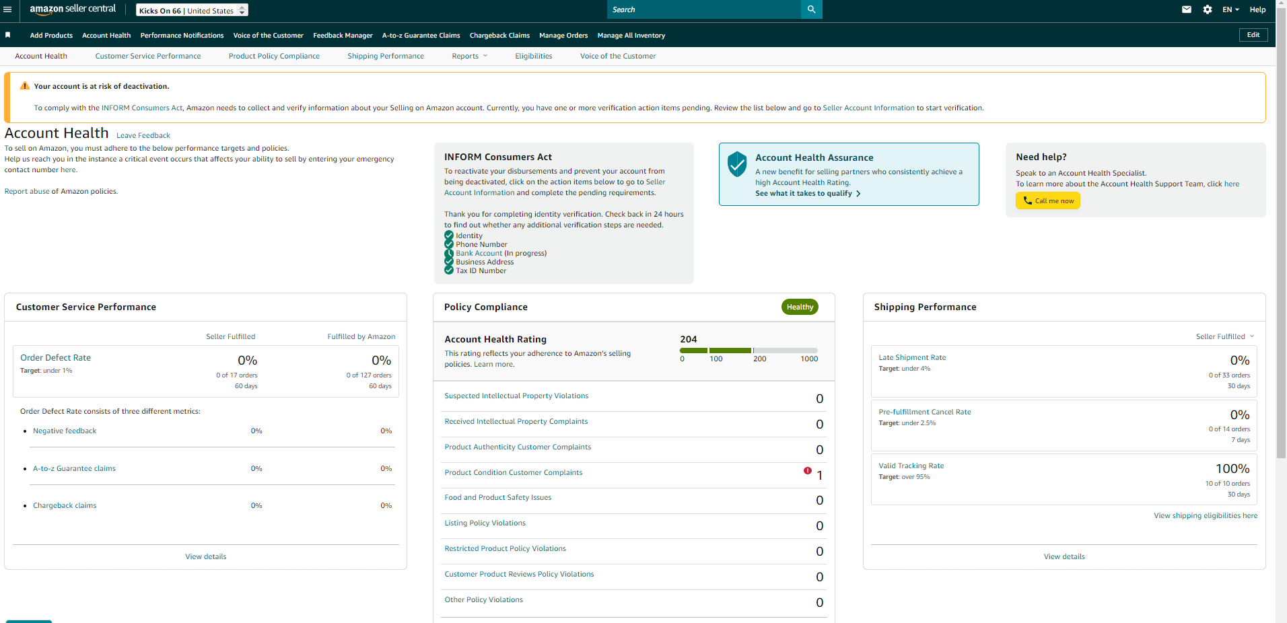Switch to Customer Service Performance tab
The image size is (1287, 623).
point(148,56)
